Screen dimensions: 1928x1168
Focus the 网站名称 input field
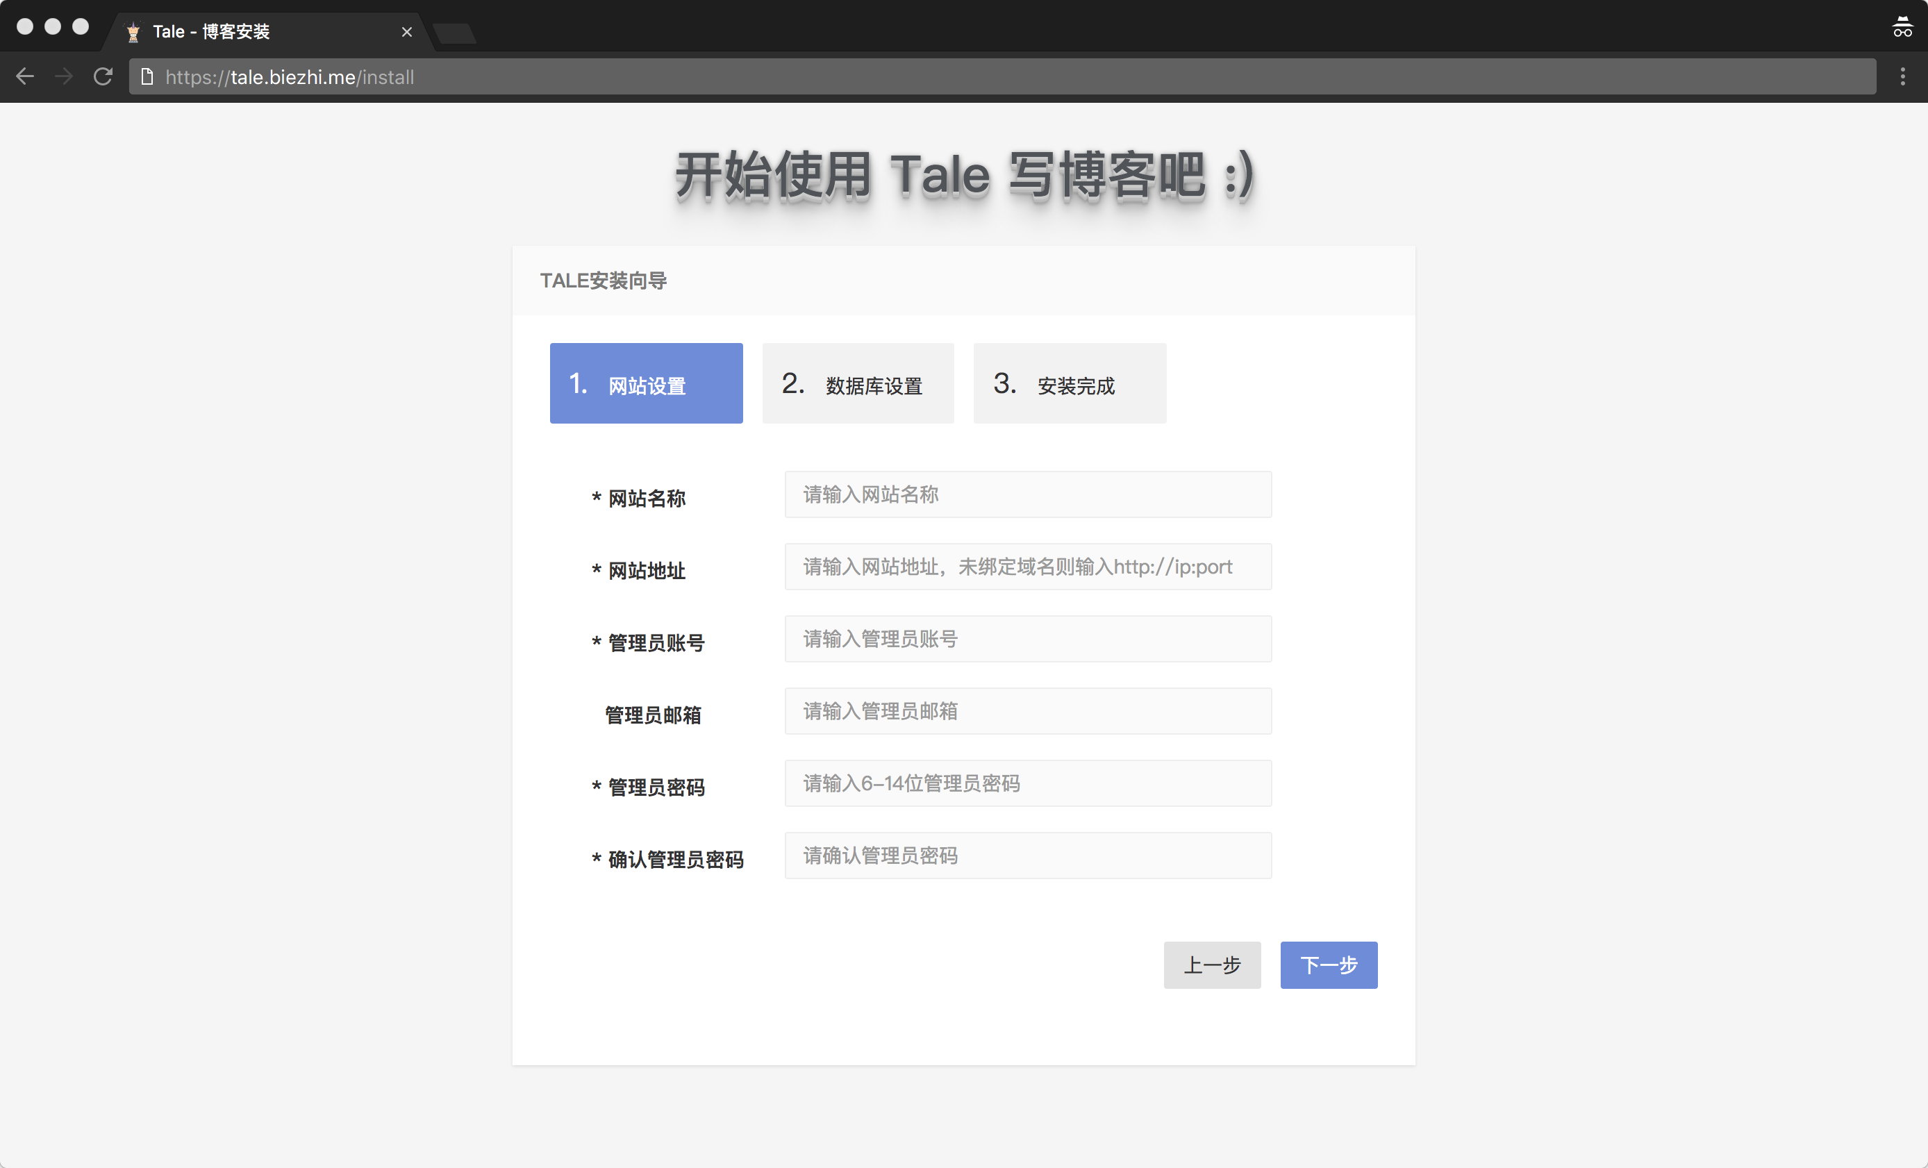pos(1027,494)
